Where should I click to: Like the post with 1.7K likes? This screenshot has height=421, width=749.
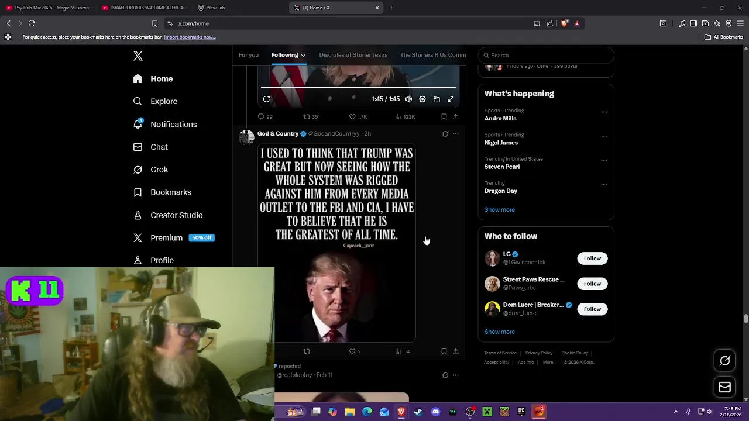[x=358, y=117]
